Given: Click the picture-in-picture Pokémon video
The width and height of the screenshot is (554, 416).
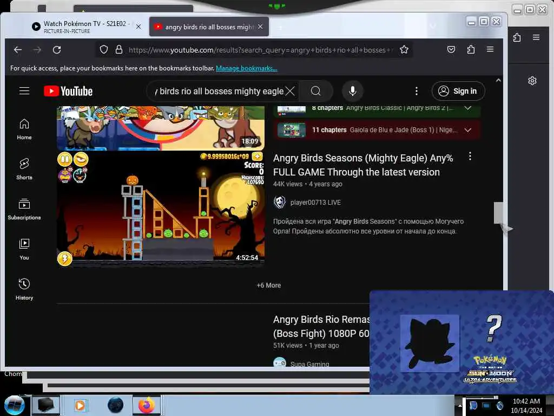Looking at the screenshot, I should tap(461, 342).
